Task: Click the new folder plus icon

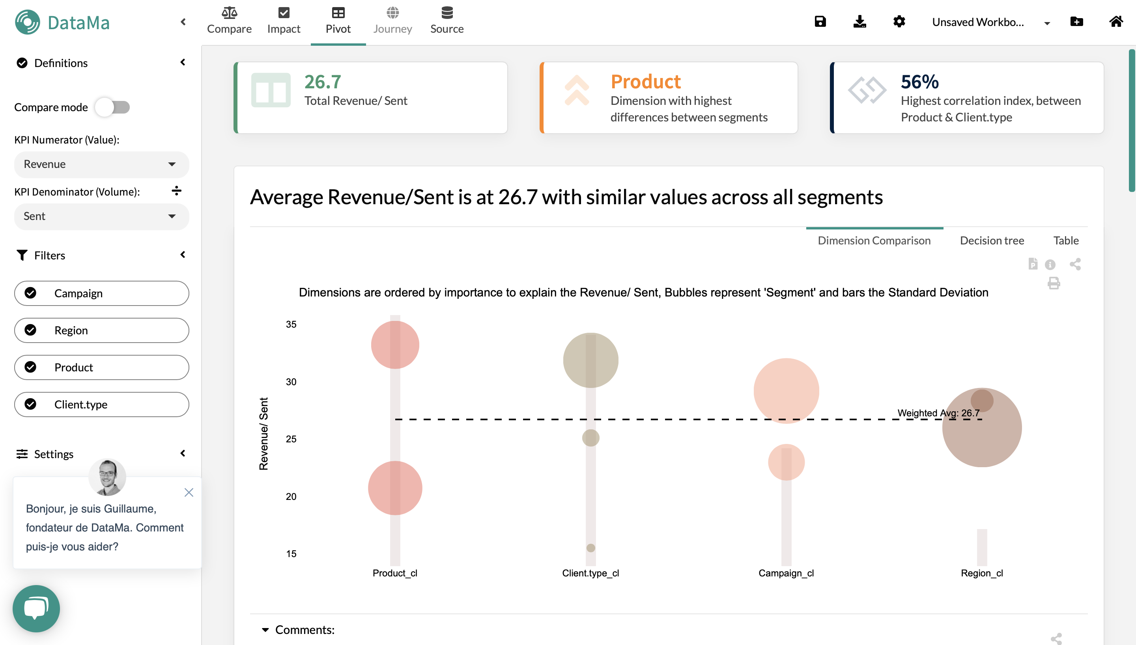Action: (1076, 21)
